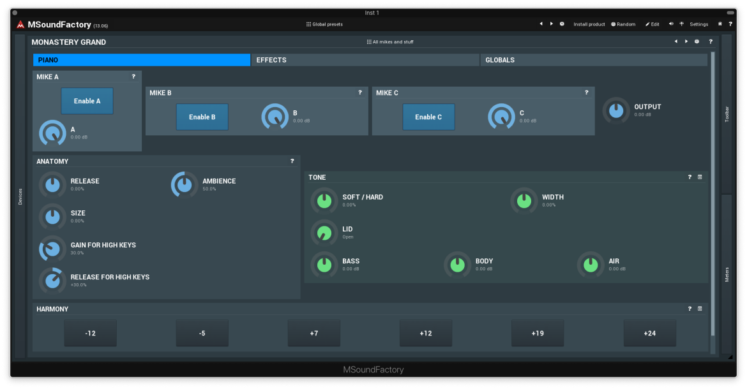Open the Settings menu
Image resolution: width=747 pixels, height=389 pixels.
(699, 24)
